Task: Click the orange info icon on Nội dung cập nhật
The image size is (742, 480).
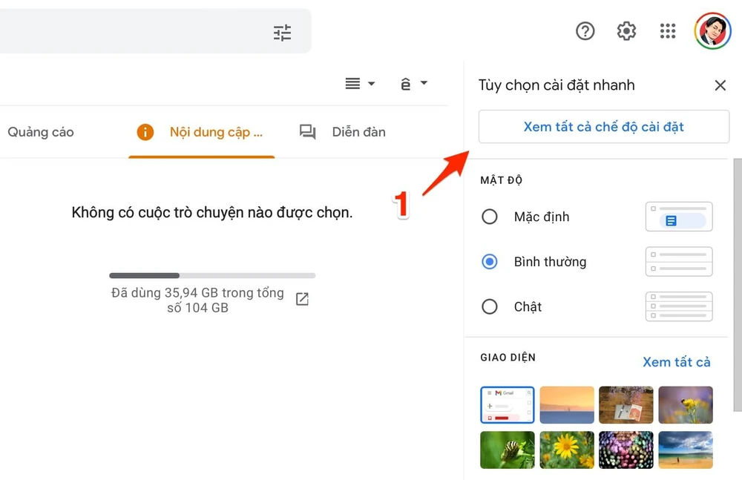Action: point(145,132)
